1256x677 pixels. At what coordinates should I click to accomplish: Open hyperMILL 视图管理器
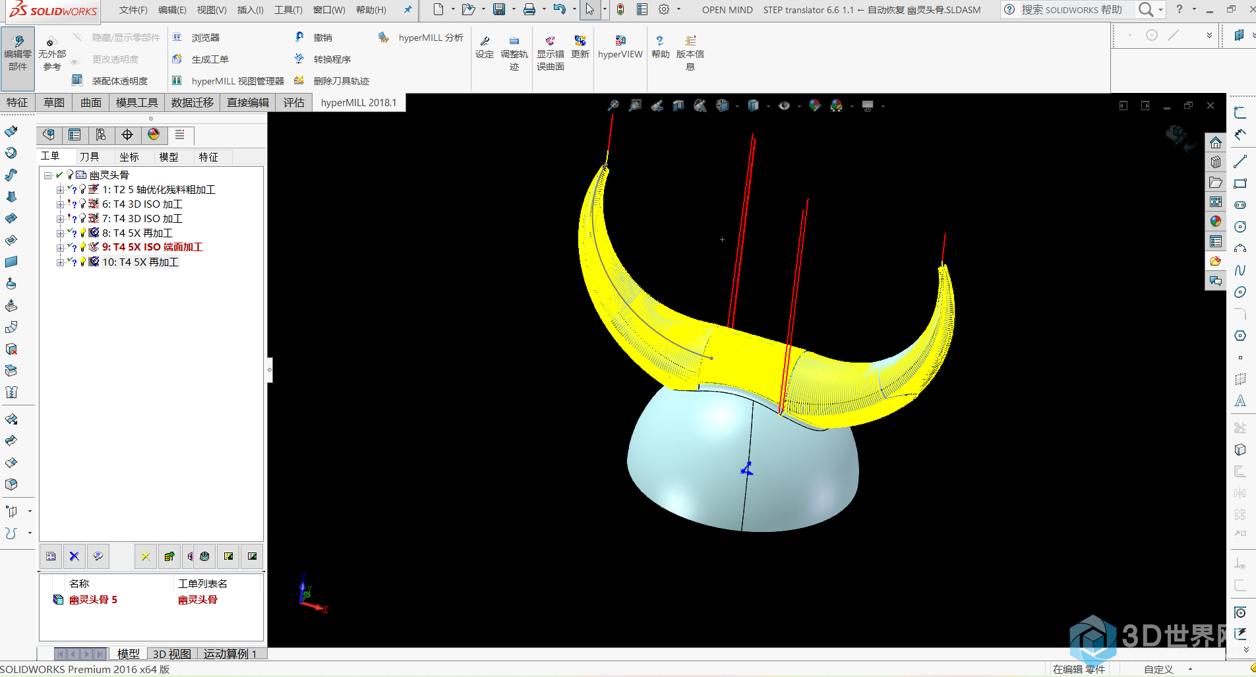228,81
